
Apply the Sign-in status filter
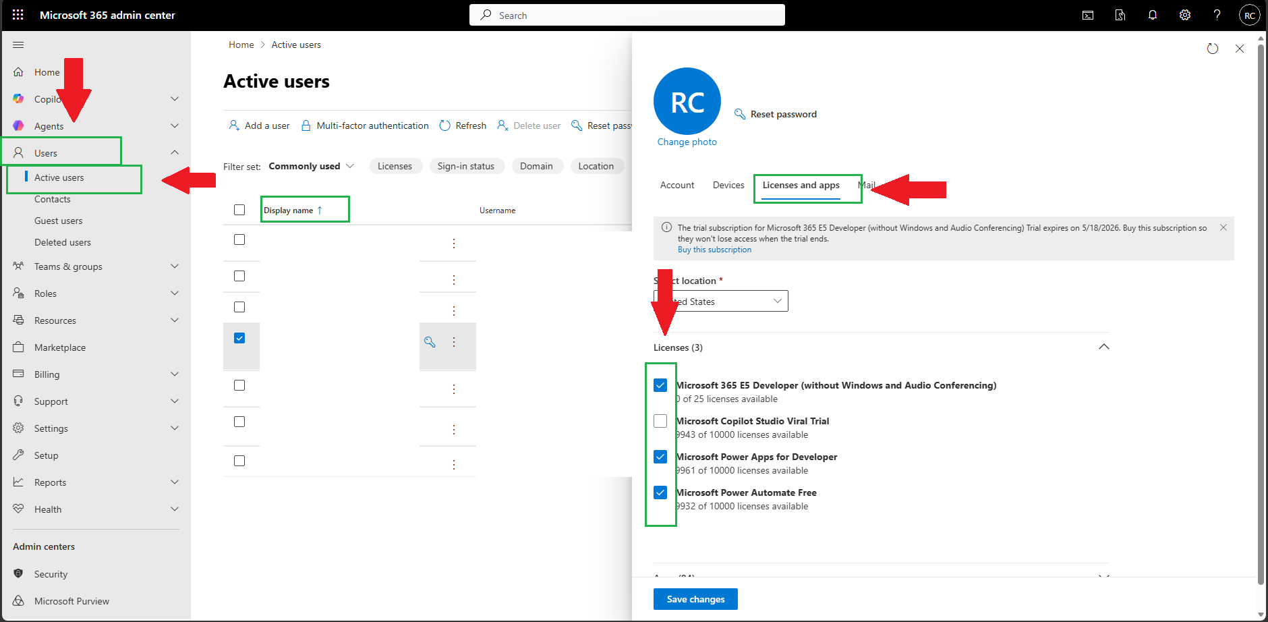466,166
